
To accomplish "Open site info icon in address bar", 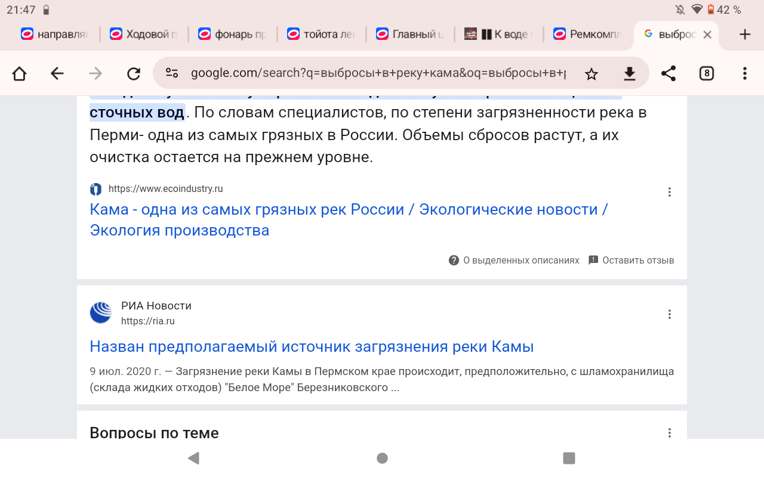I will click(x=172, y=73).
